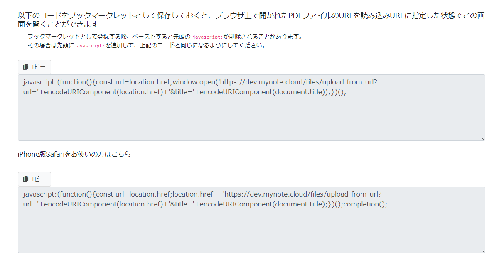
Task: Click the page heading about saving the bookmarklet
Action: 249,17
